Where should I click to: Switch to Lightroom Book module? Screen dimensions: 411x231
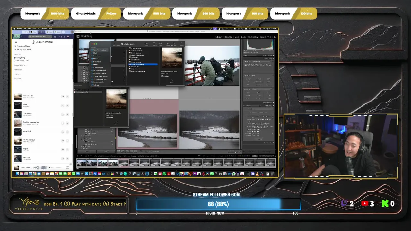244,37
